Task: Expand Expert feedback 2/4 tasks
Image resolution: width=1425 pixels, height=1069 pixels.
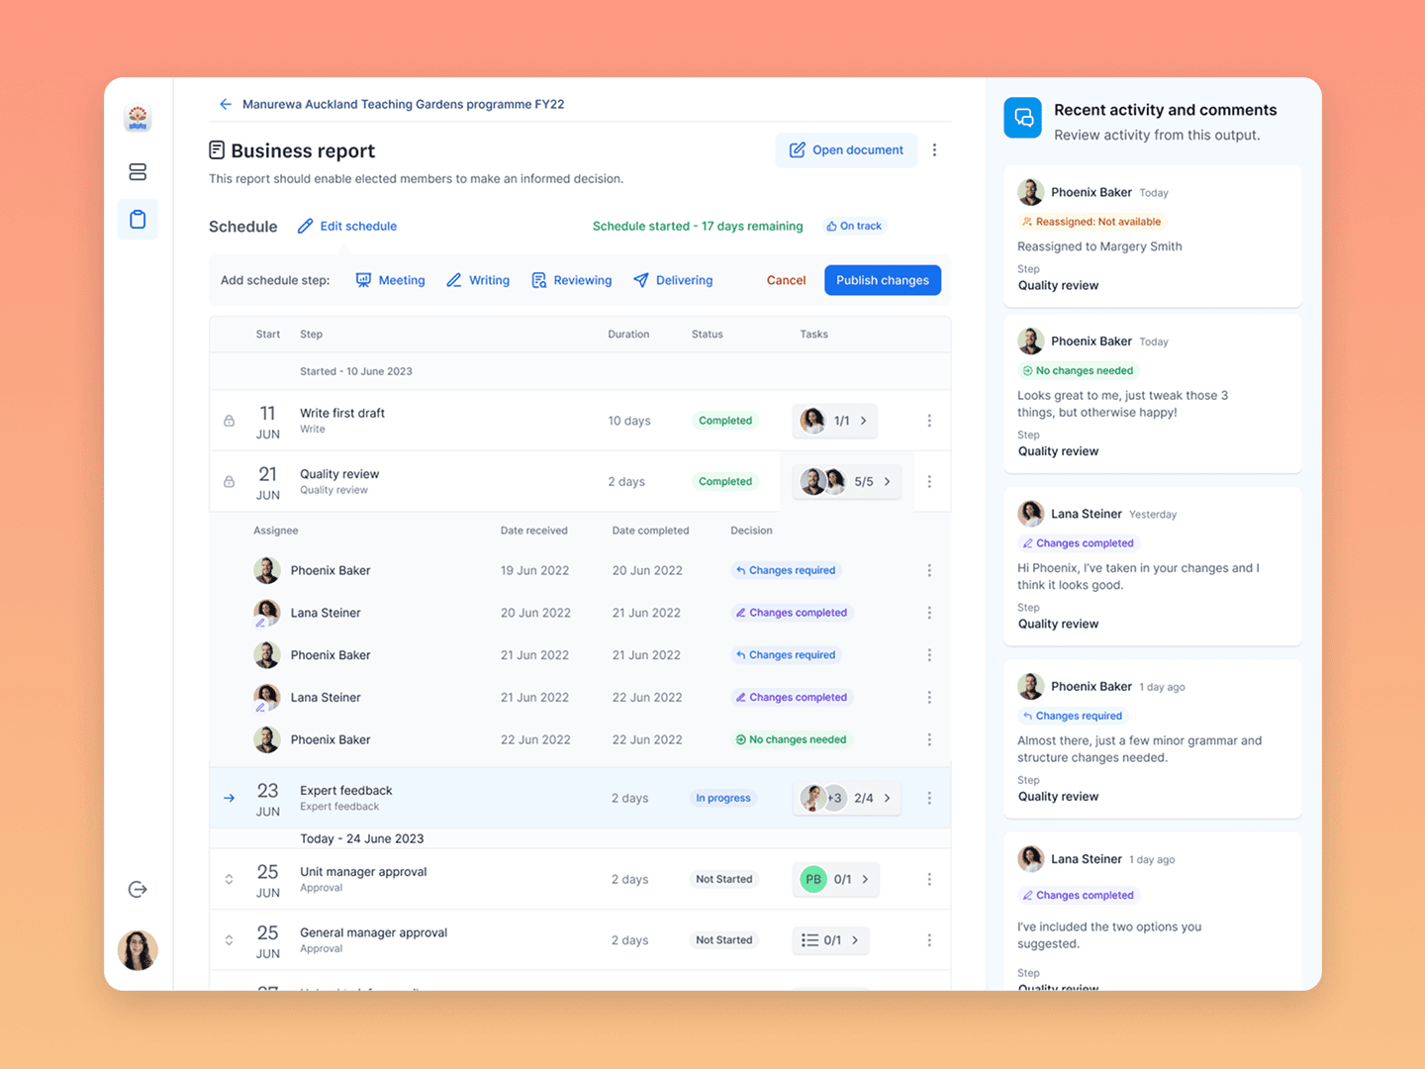Action: click(x=847, y=798)
